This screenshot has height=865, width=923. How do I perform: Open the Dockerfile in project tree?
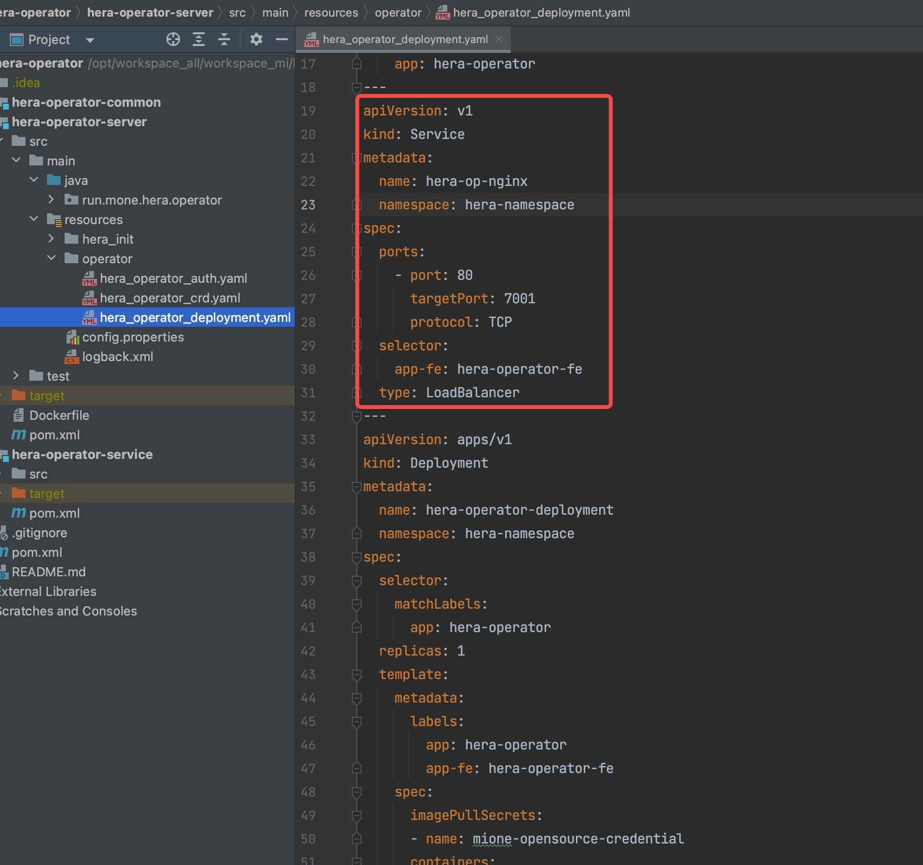point(59,415)
